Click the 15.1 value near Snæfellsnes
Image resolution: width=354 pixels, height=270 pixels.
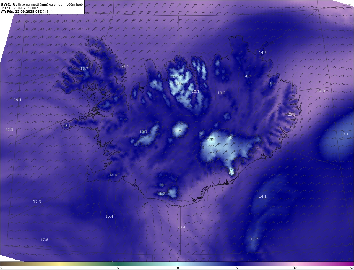click(x=67, y=126)
